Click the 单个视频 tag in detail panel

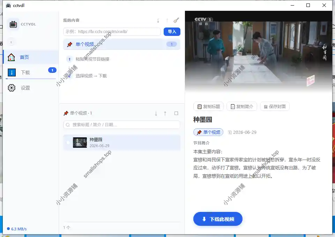pos(208,132)
